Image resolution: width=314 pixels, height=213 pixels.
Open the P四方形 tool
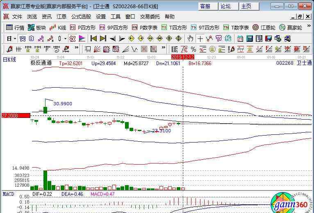point(83,27)
